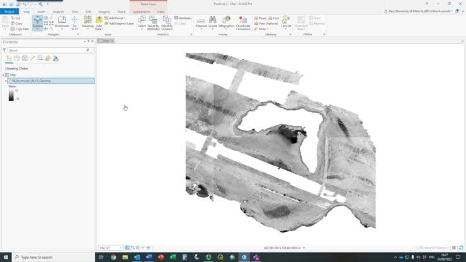Image resolution: width=466 pixels, height=262 pixels.
Task: Click the Contents pane search field
Action: pos(48,50)
